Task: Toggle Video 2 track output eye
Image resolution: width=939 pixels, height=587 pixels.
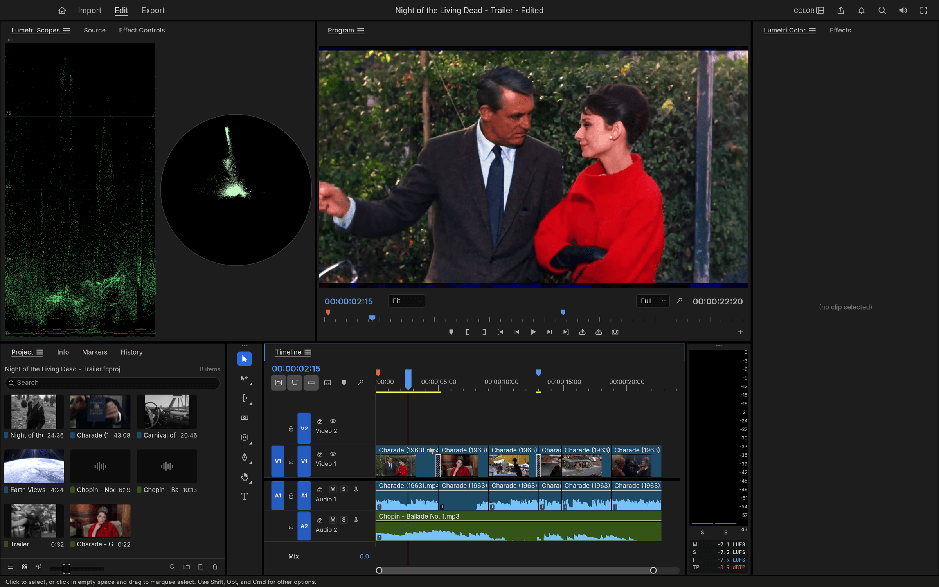Action: click(333, 421)
